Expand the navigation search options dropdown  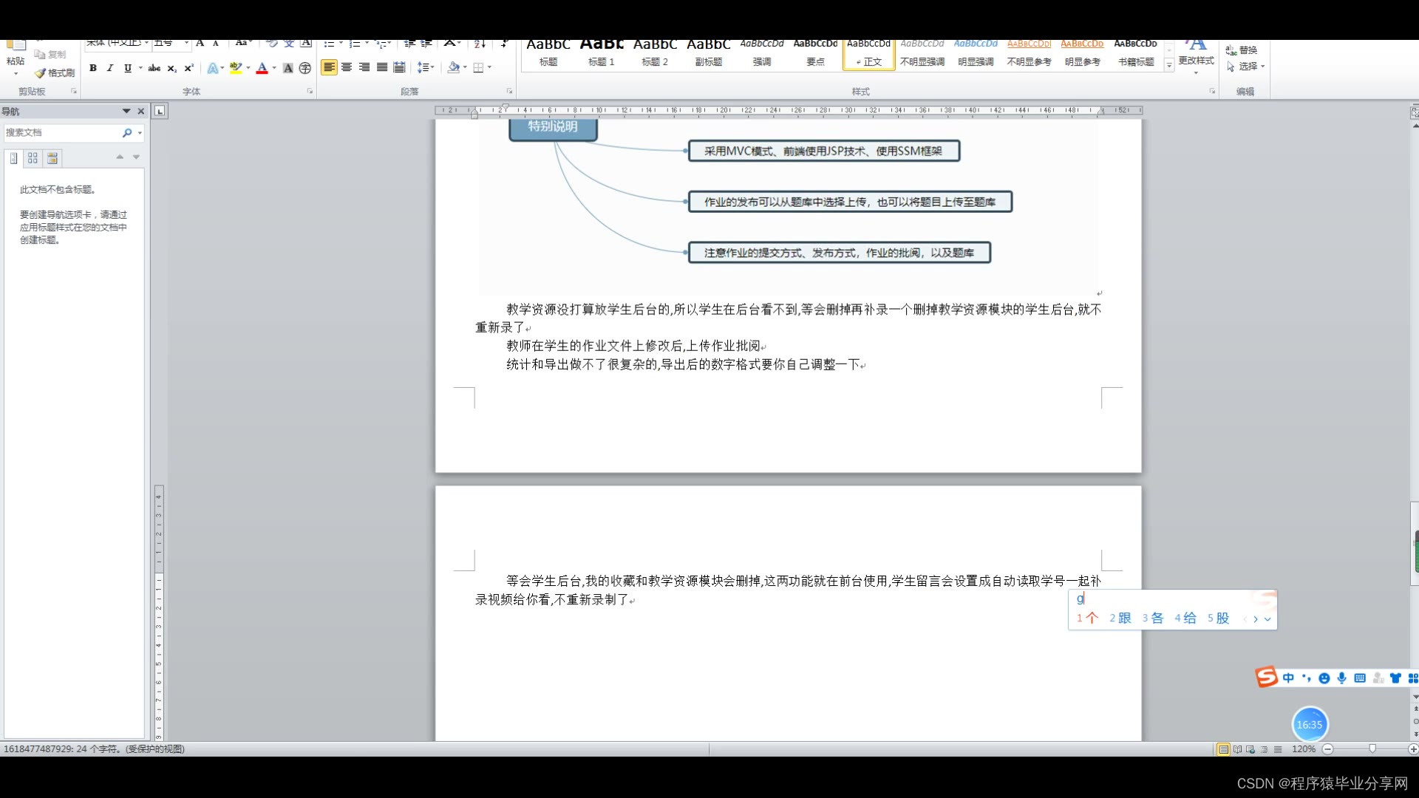tap(140, 133)
